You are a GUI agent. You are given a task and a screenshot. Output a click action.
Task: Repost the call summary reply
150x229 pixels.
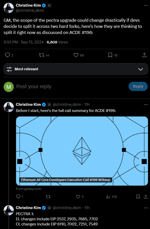pos(48,197)
